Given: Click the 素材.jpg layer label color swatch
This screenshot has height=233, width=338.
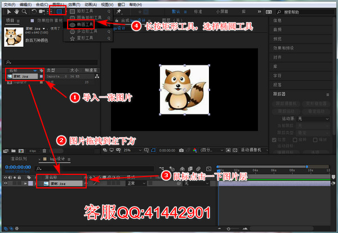Looking at the screenshot, I should [30, 183].
